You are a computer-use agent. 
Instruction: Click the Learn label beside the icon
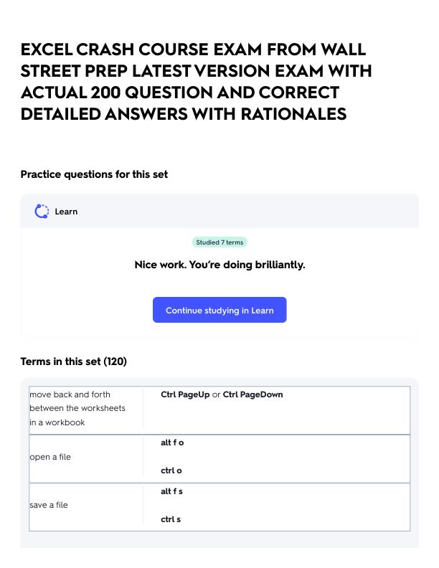point(66,212)
